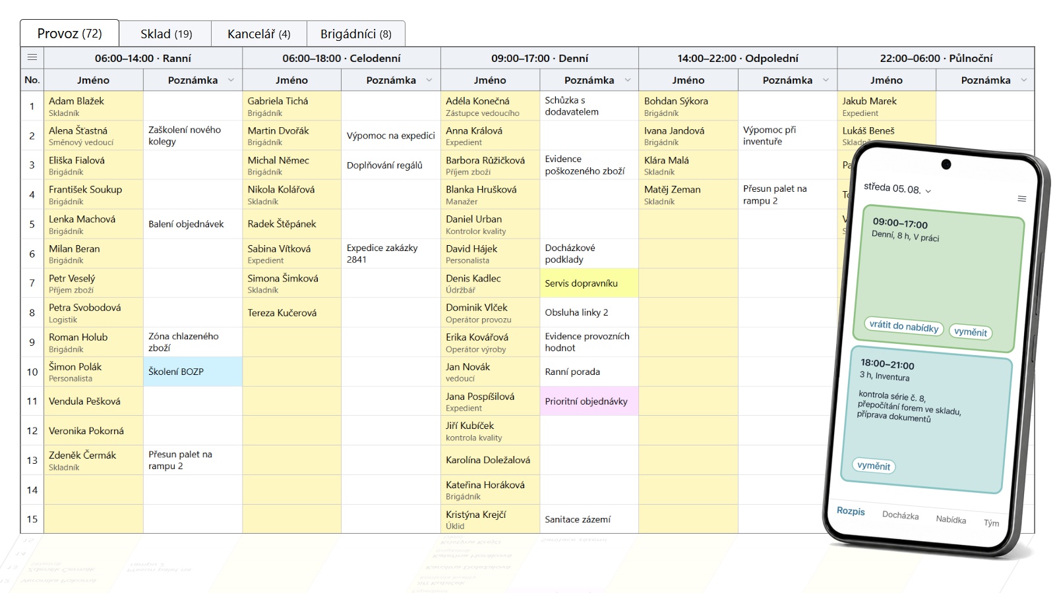This screenshot has height=593, width=1055.
Task: Click the "Kristýna Krejčí" name cell
Action: [490, 519]
